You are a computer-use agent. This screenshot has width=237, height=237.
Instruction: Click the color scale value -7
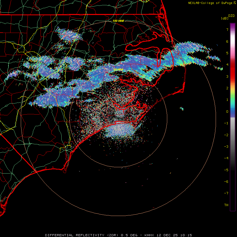pyautogui.click(x=226, y=193)
